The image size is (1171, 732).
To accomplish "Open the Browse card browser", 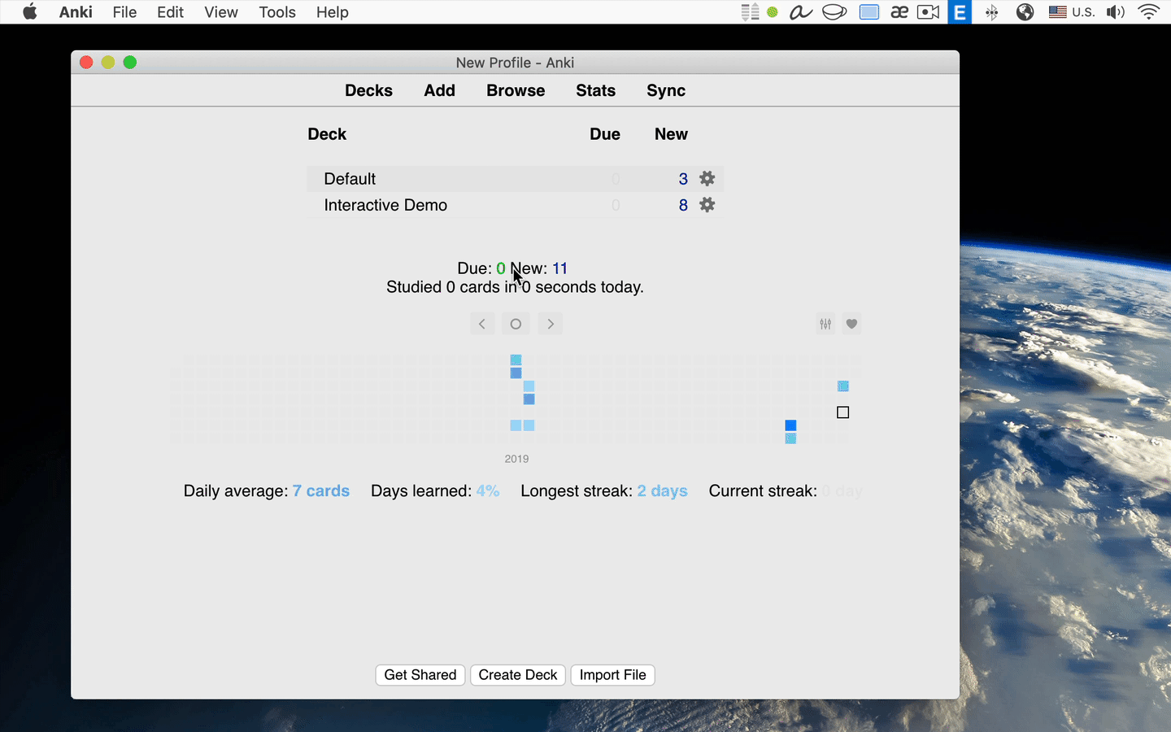I will [516, 90].
